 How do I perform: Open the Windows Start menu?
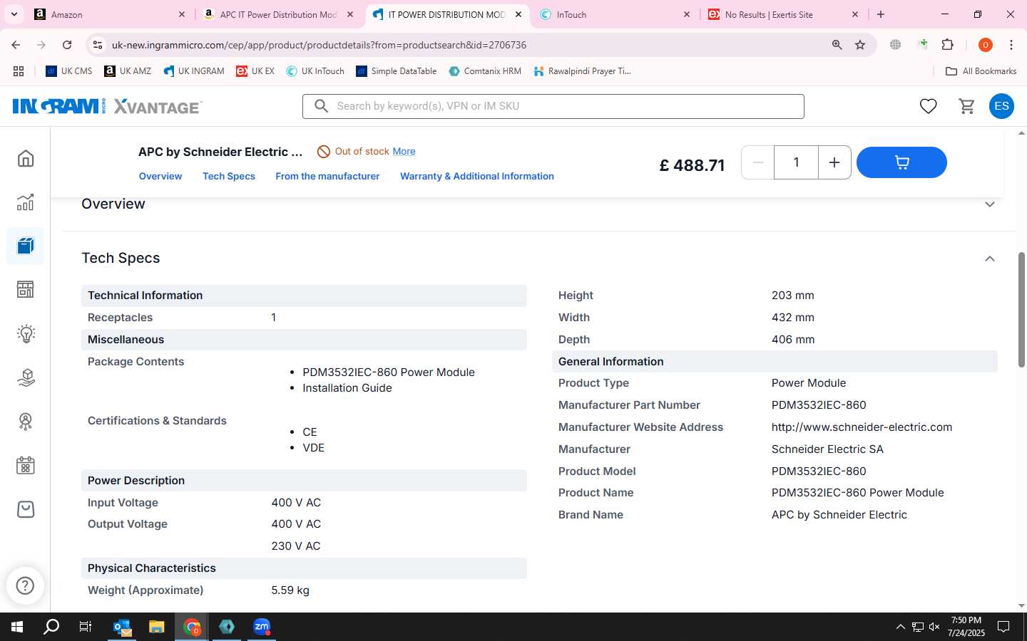(x=17, y=627)
